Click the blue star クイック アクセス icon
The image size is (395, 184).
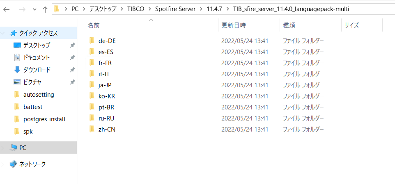pyautogui.click(x=14, y=33)
